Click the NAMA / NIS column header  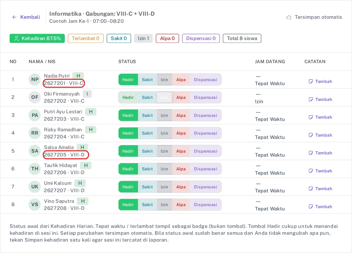tap(42, 62)
